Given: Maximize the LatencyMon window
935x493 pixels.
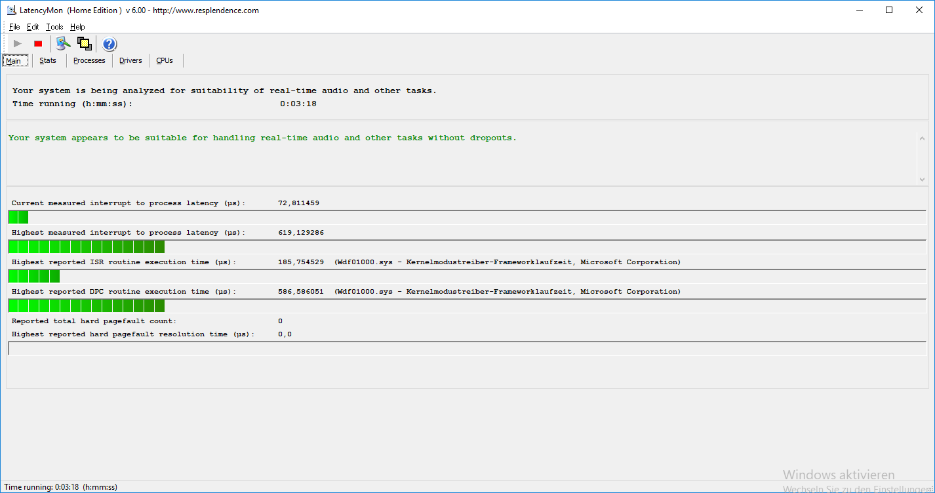Looking at the screenshot, I should click(889, 10).
